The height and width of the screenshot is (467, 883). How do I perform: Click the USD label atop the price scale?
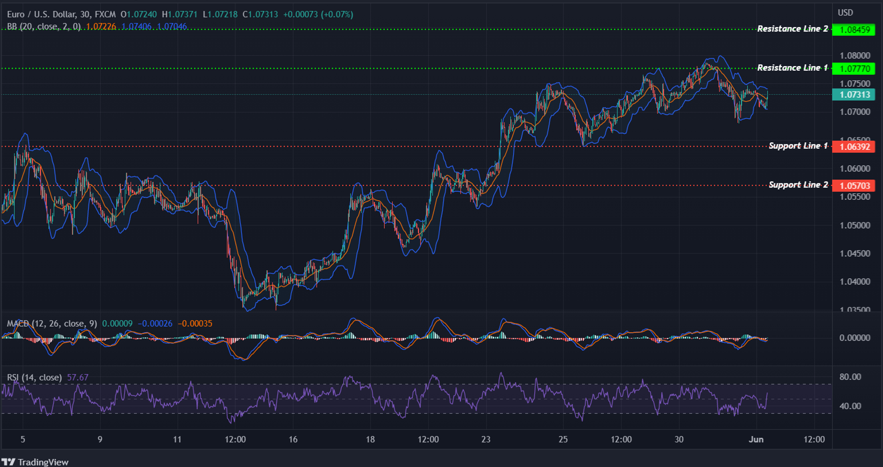click(845, 13)
